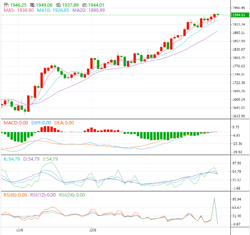Click the -6.81 MACD axis label
250x235 pixels.
[x=236, y=135]
